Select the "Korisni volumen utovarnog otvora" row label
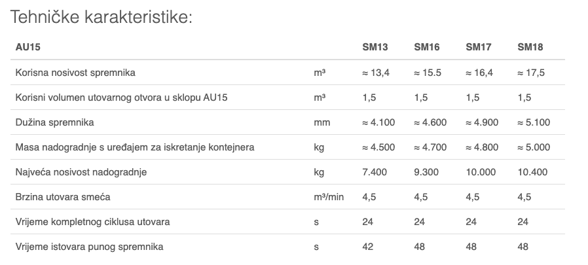The height and width of the screenshot is (265, 588). [121, 97]
